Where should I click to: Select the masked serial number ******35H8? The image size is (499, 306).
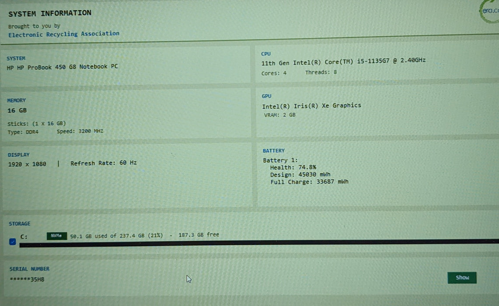(x=27, y=279)
